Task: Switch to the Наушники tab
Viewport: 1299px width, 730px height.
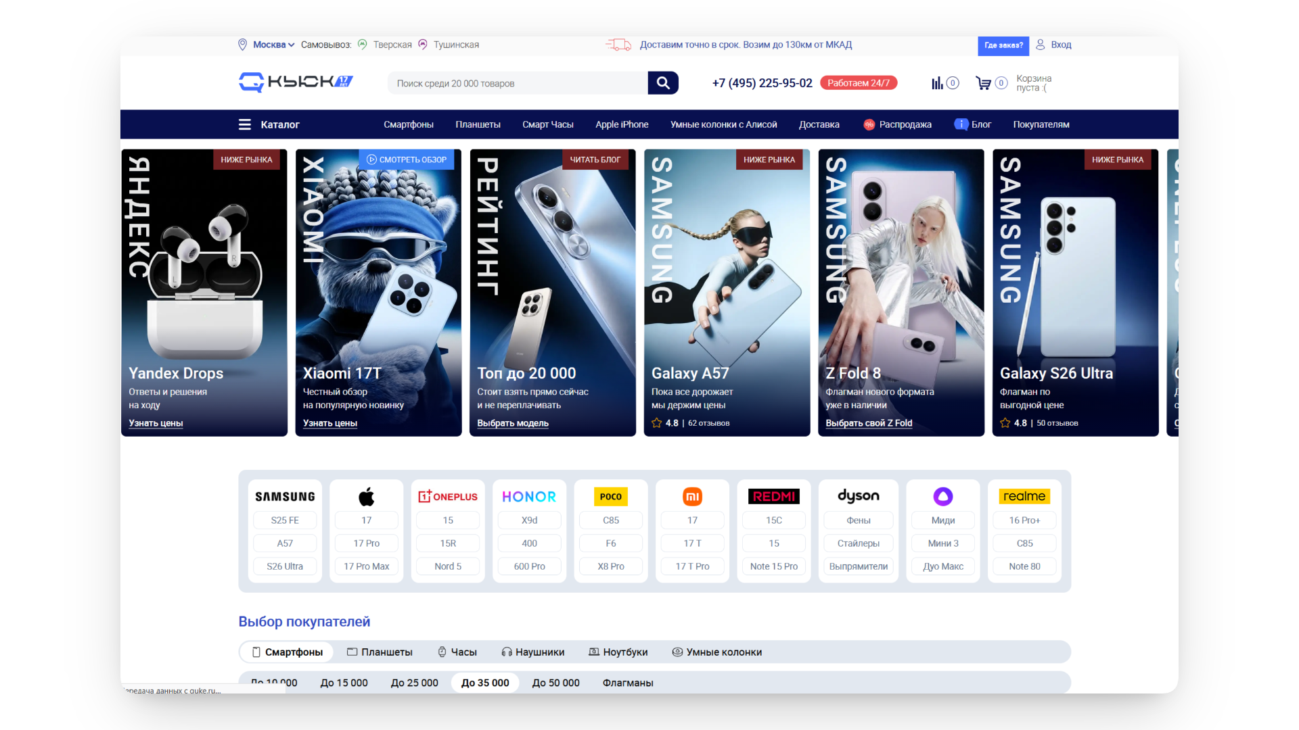Action: pyautogui.click(x=533, y=652)
